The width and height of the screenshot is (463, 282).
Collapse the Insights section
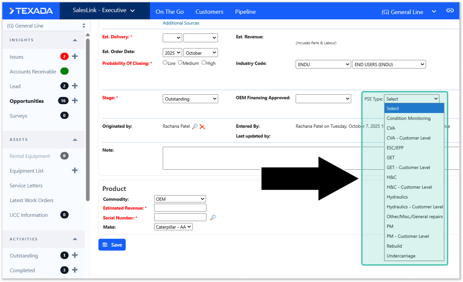click(x=75, y=40)
